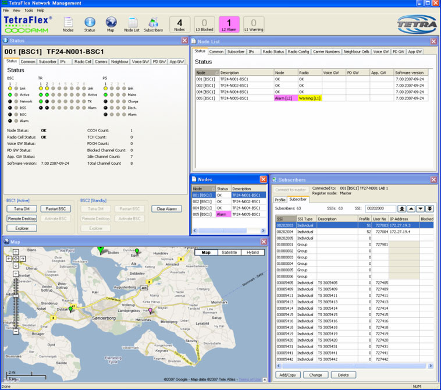Switch map to Hybrid view
Screen dimensions: 441x390
(x=252, y=253)
